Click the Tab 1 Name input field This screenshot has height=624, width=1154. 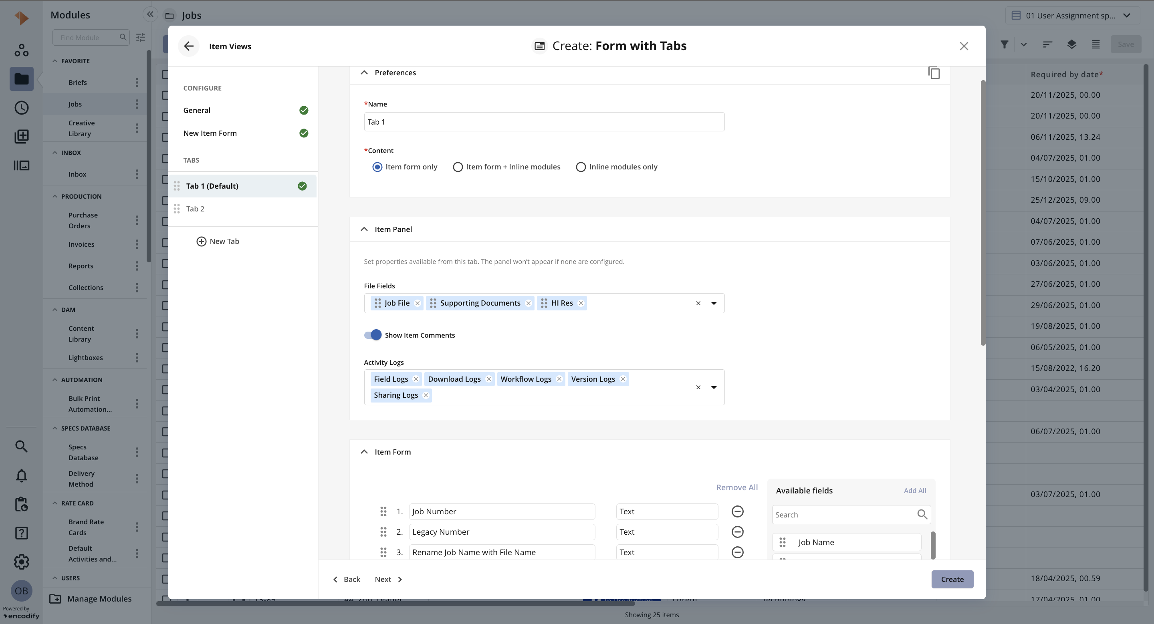[544, 122]
